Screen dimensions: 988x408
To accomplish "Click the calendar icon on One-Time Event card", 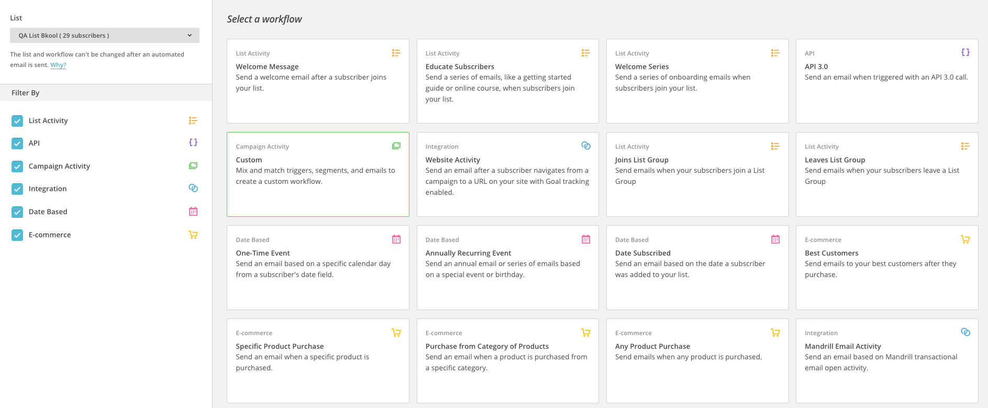I will 396,239.
